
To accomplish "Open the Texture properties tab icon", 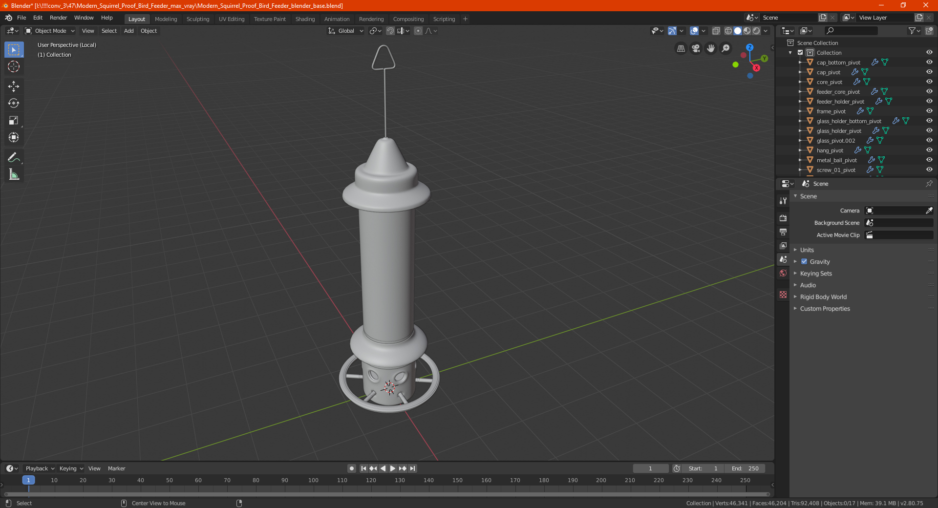I will click(783, 295).
